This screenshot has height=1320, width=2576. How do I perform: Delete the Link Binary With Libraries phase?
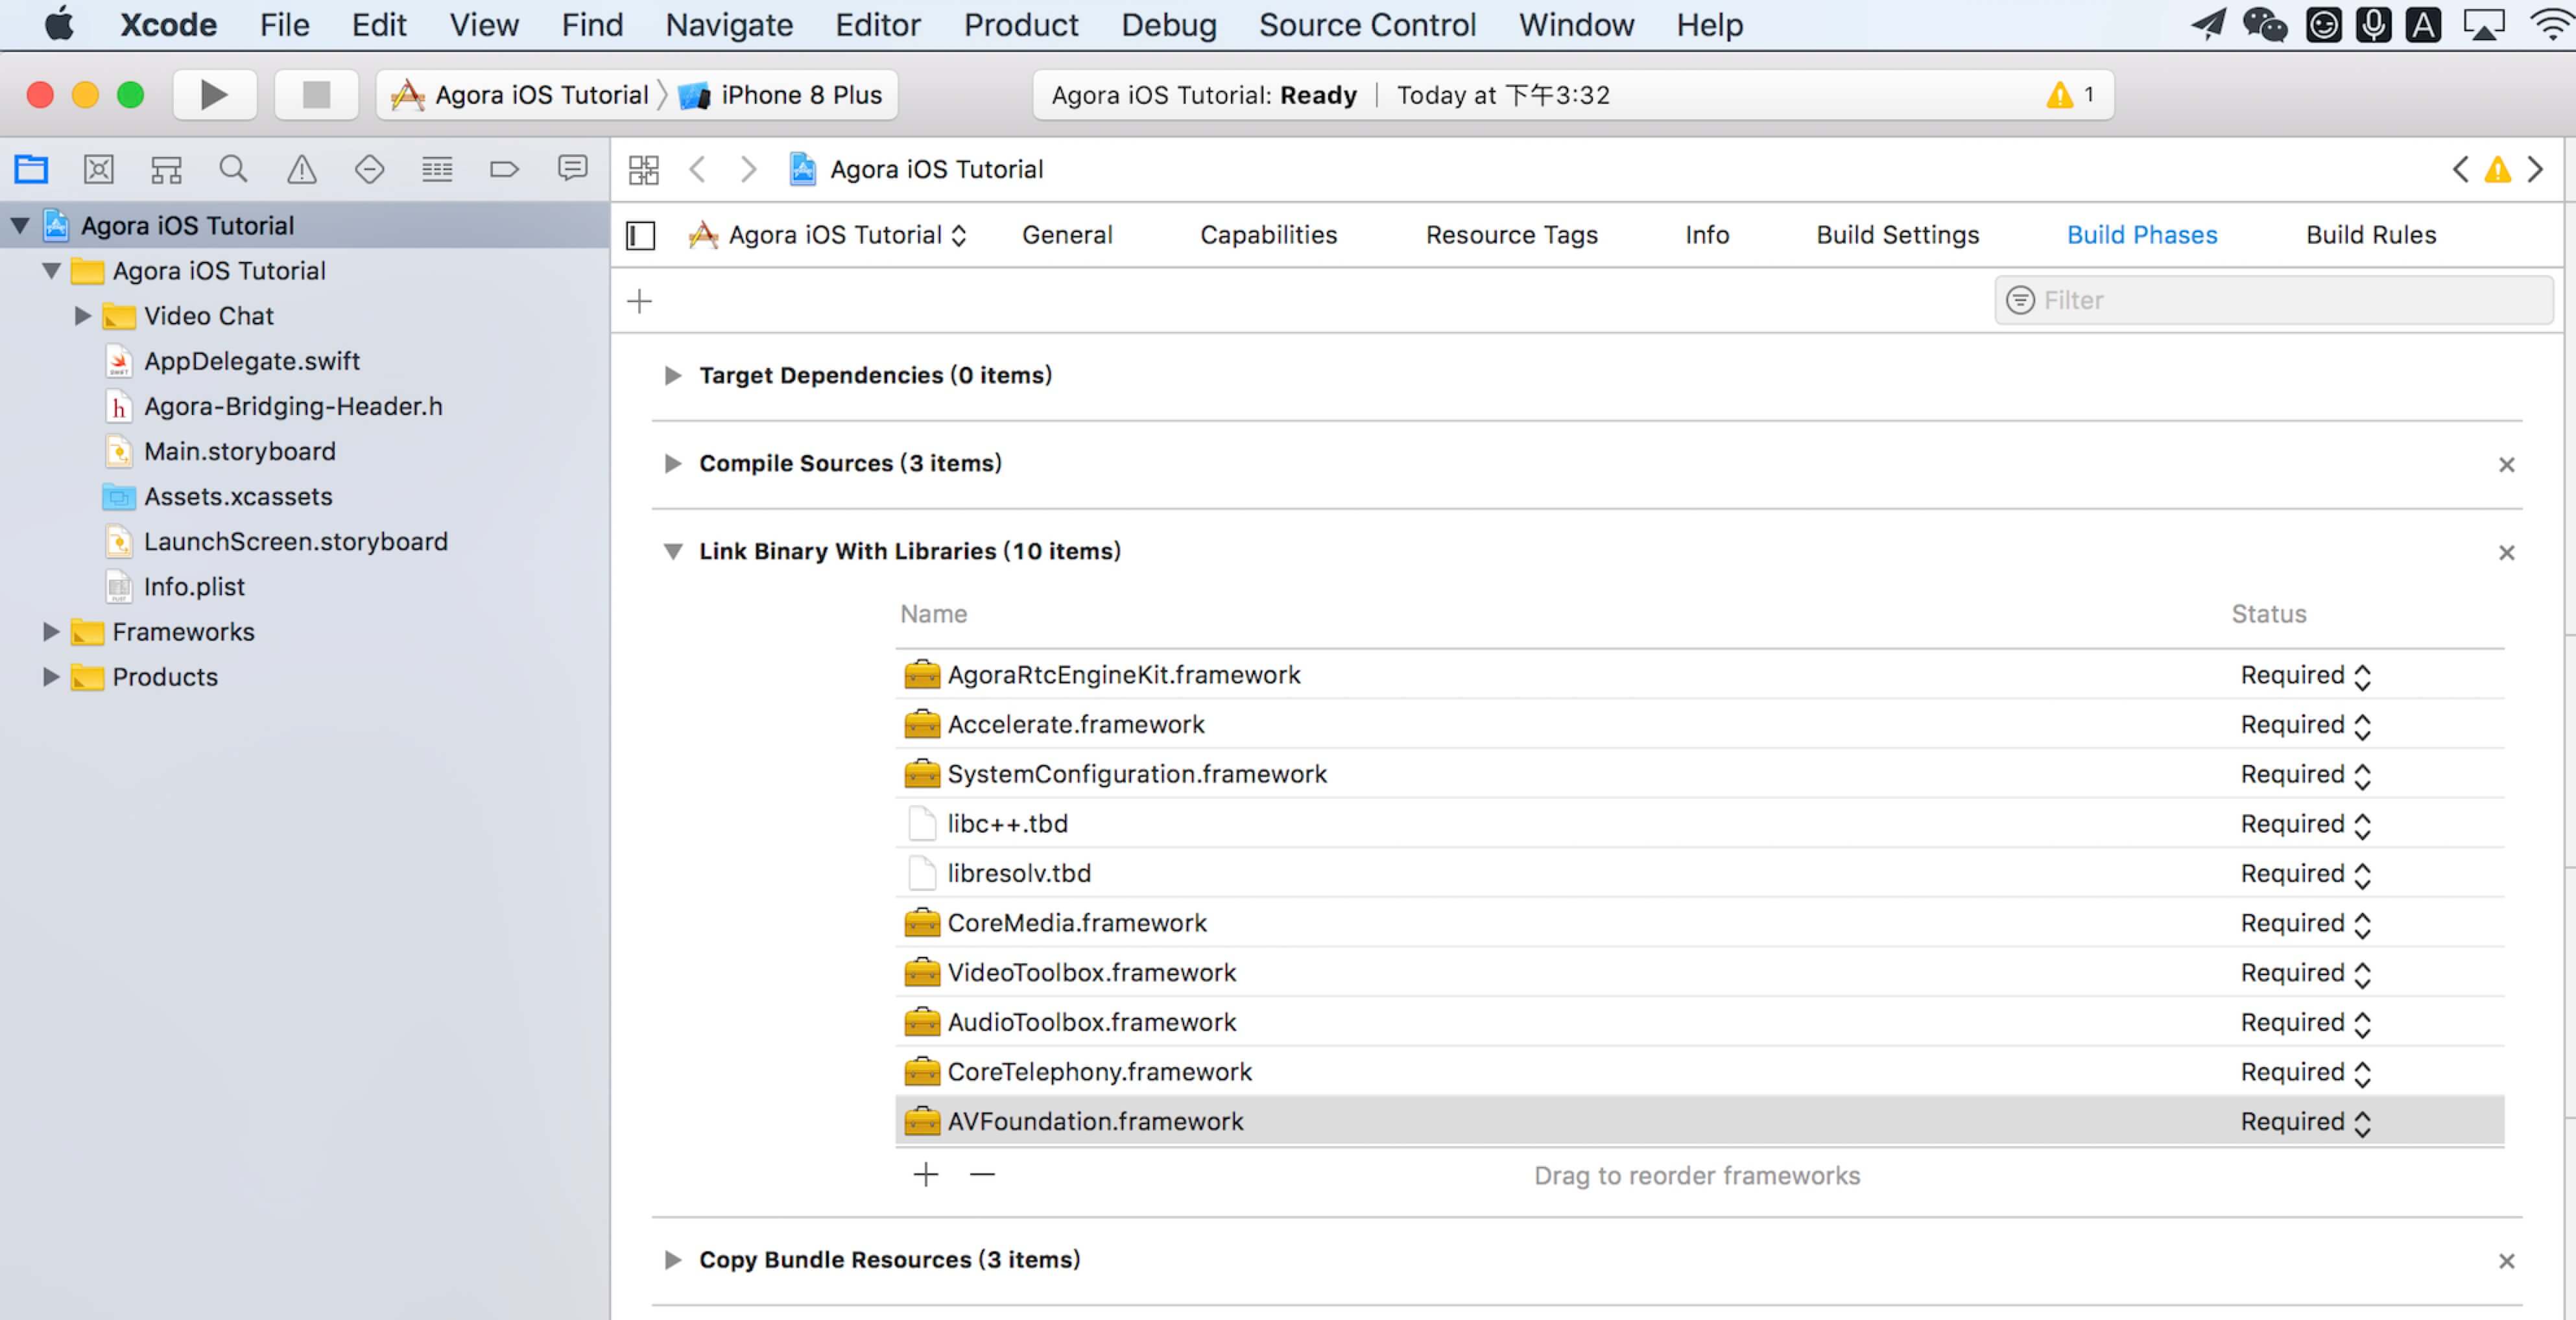[2506, 552]
